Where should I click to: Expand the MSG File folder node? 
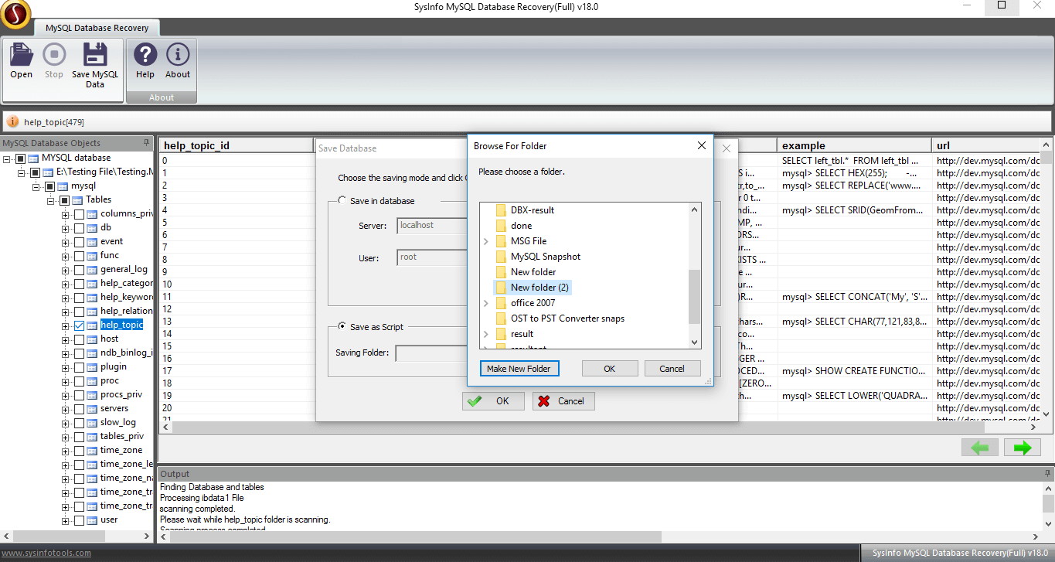[485, 241]
